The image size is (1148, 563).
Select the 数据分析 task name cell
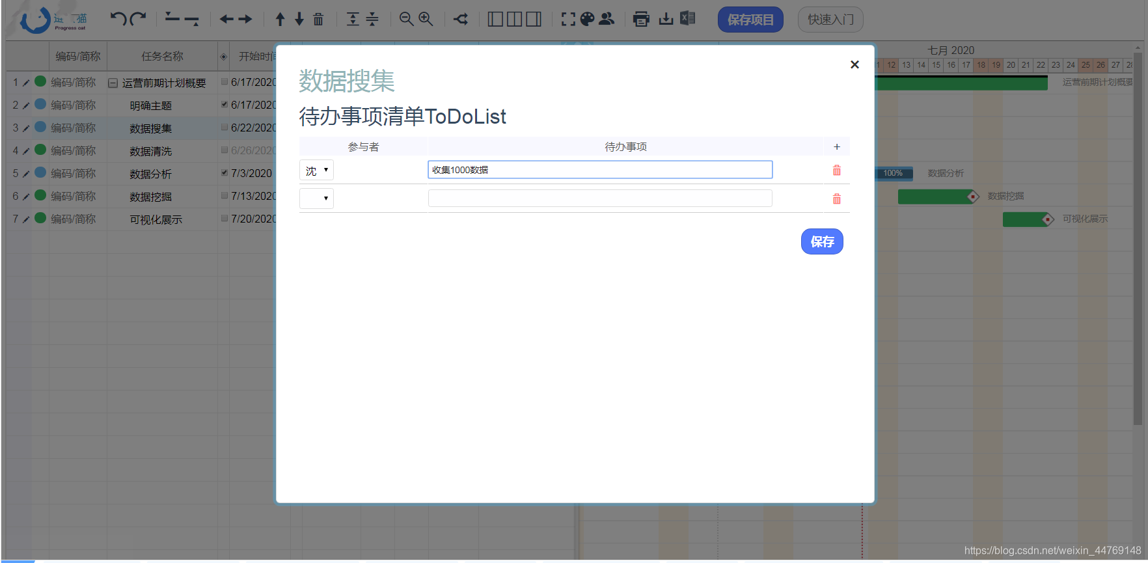tap(162, 174)
